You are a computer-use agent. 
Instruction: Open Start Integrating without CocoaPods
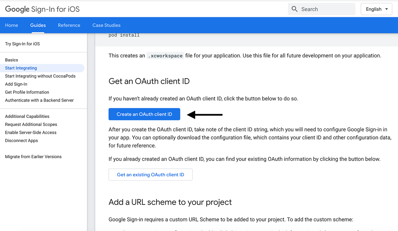[x=40, y=76]
